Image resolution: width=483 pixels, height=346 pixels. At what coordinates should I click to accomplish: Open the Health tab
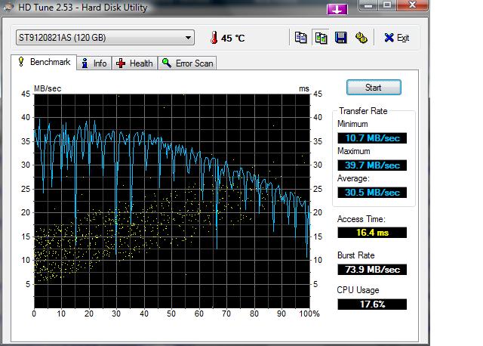pyautogui.click(x=134, y=63)
